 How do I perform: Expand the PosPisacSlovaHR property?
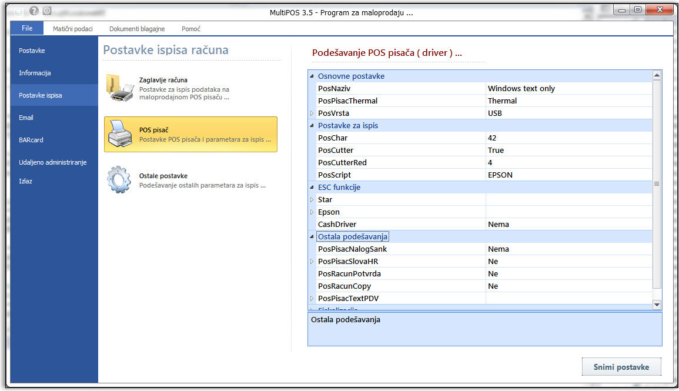click(312, 262)
